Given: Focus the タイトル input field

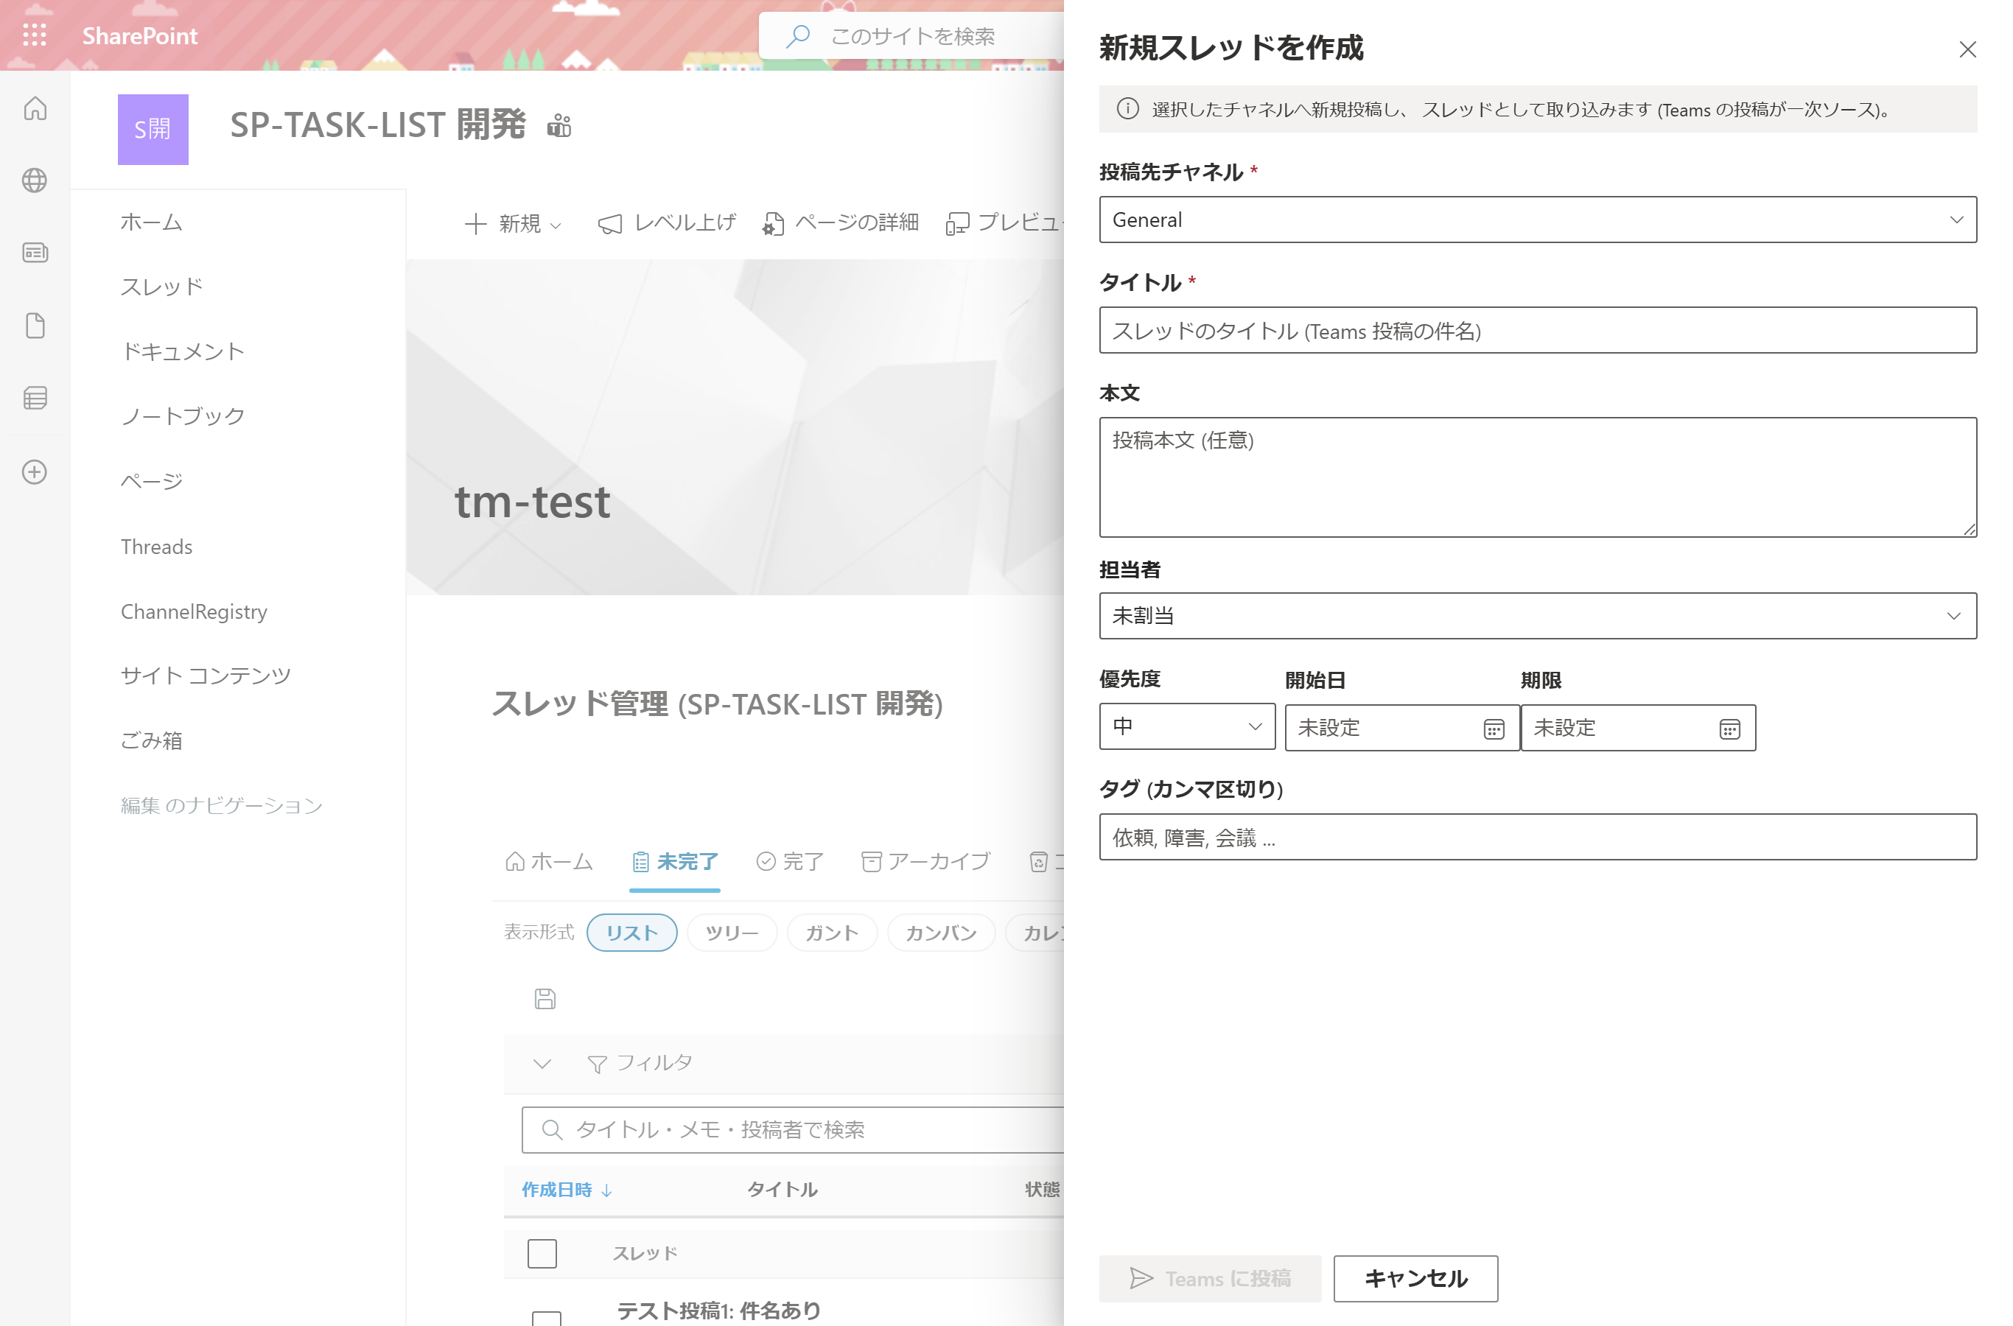Looking at the screenshot, I should [1538, 330].
